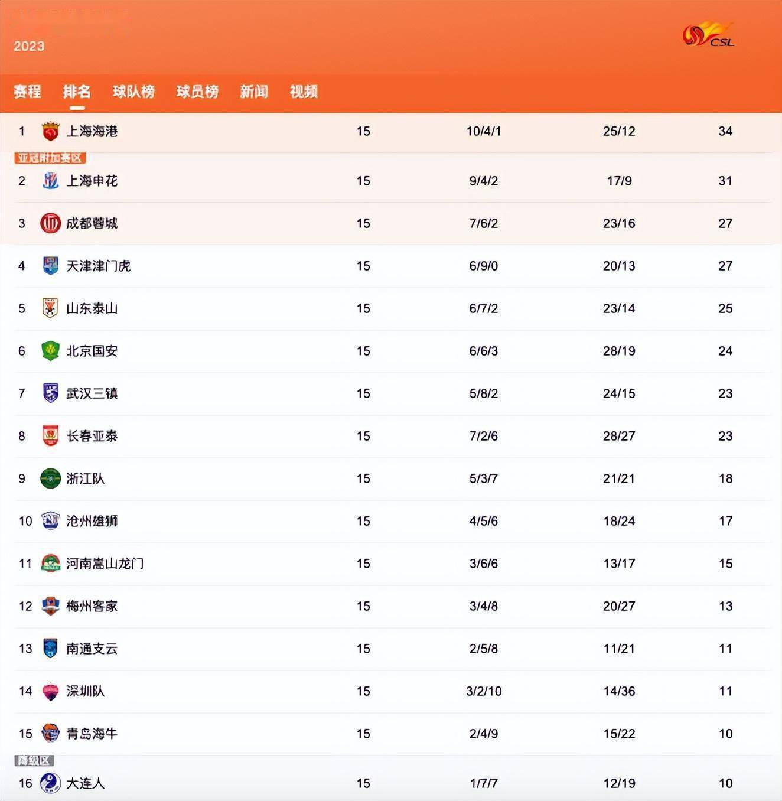Screen dimensions: 782x801
Task: Open the 山东泰山 team name link
Action: [92, 308]
